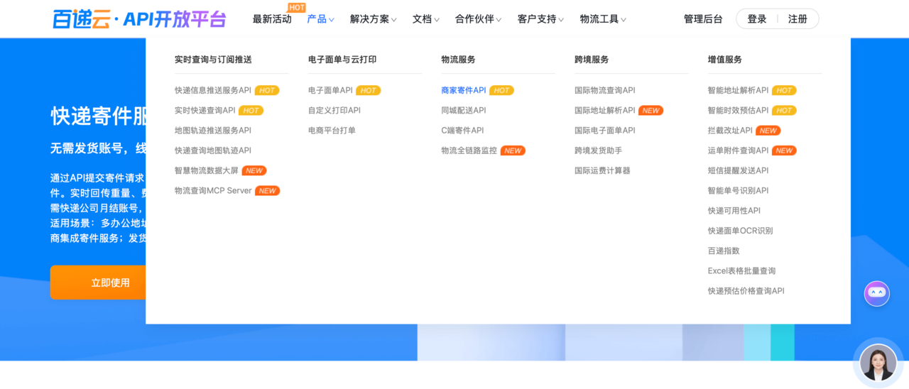Click NEW badge next to 国际地址解析API

coord(651,111)
